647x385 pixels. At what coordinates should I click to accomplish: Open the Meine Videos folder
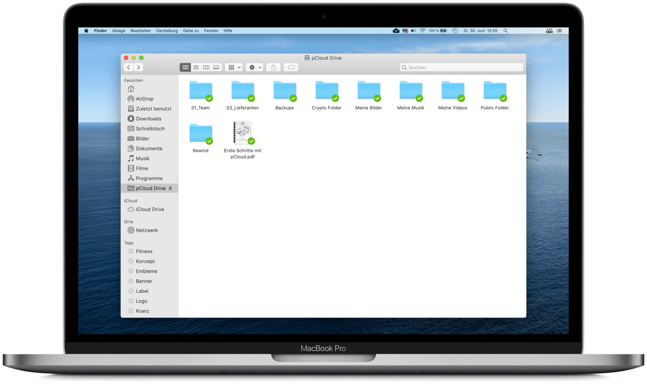(x=453, y=96)
